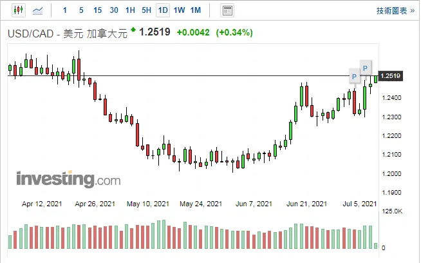
Task: Click the 1.2100 price axis label
Action: click(x=391, y=154)
